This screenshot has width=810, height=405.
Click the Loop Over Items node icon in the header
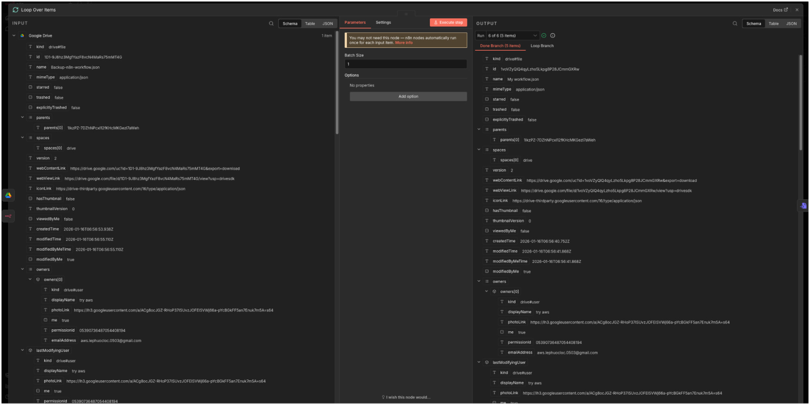click(x=15, y=10)
